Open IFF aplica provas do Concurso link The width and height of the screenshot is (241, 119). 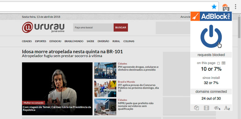click(138, 88)
